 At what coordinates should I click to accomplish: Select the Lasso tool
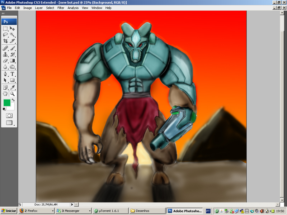pyautogui.click(x=5, y=34)
